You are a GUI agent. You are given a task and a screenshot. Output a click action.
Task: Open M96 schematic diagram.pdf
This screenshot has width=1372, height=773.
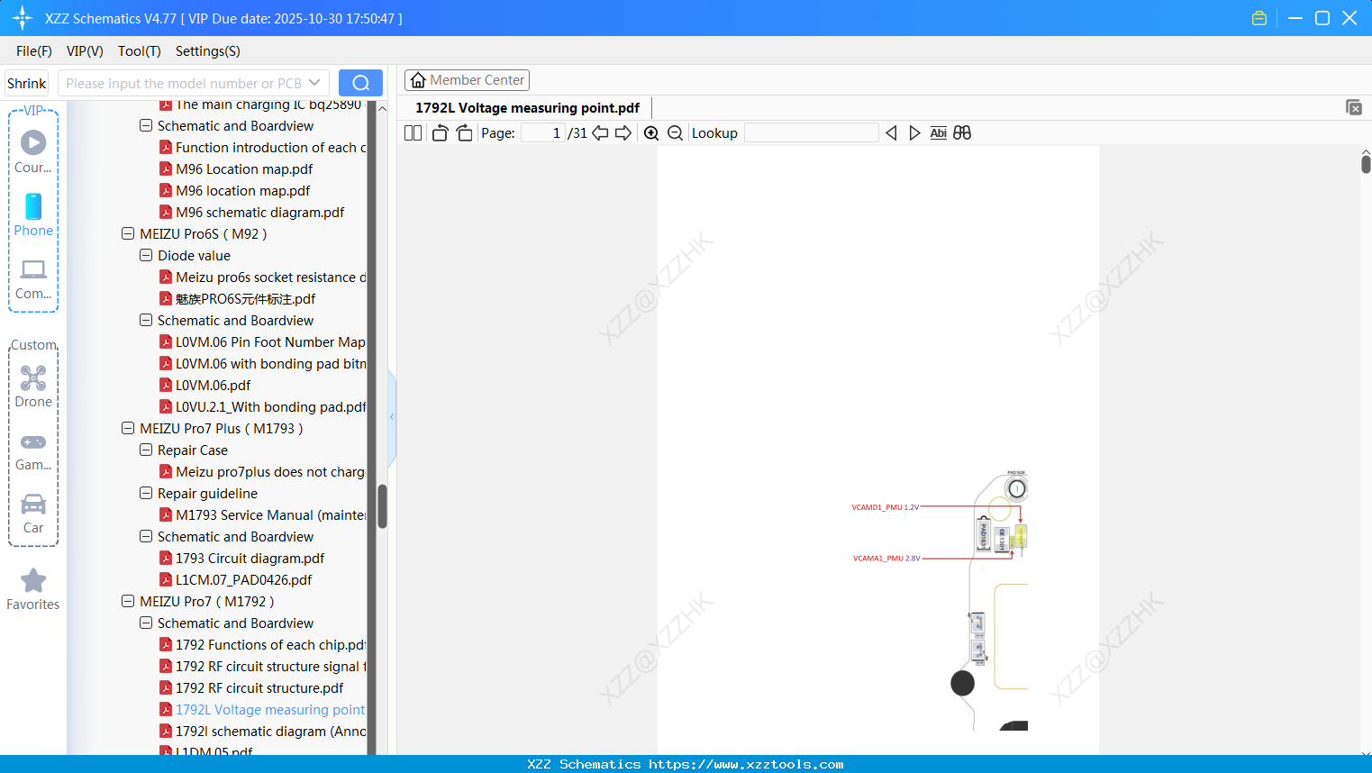(x=259, y=213)
